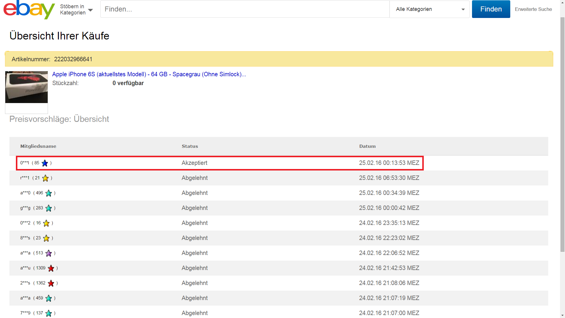The image size is (565, 318).
Task: Select member name g***g
Action: click(x=25, y=208)
